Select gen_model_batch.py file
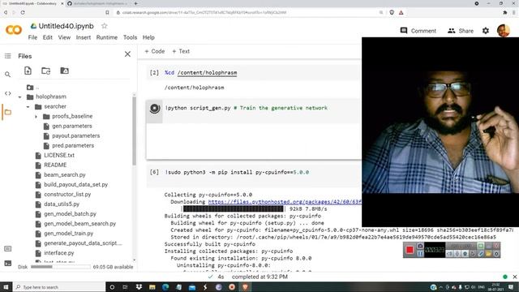The image size is (519, 292). (x=70, y=214)
